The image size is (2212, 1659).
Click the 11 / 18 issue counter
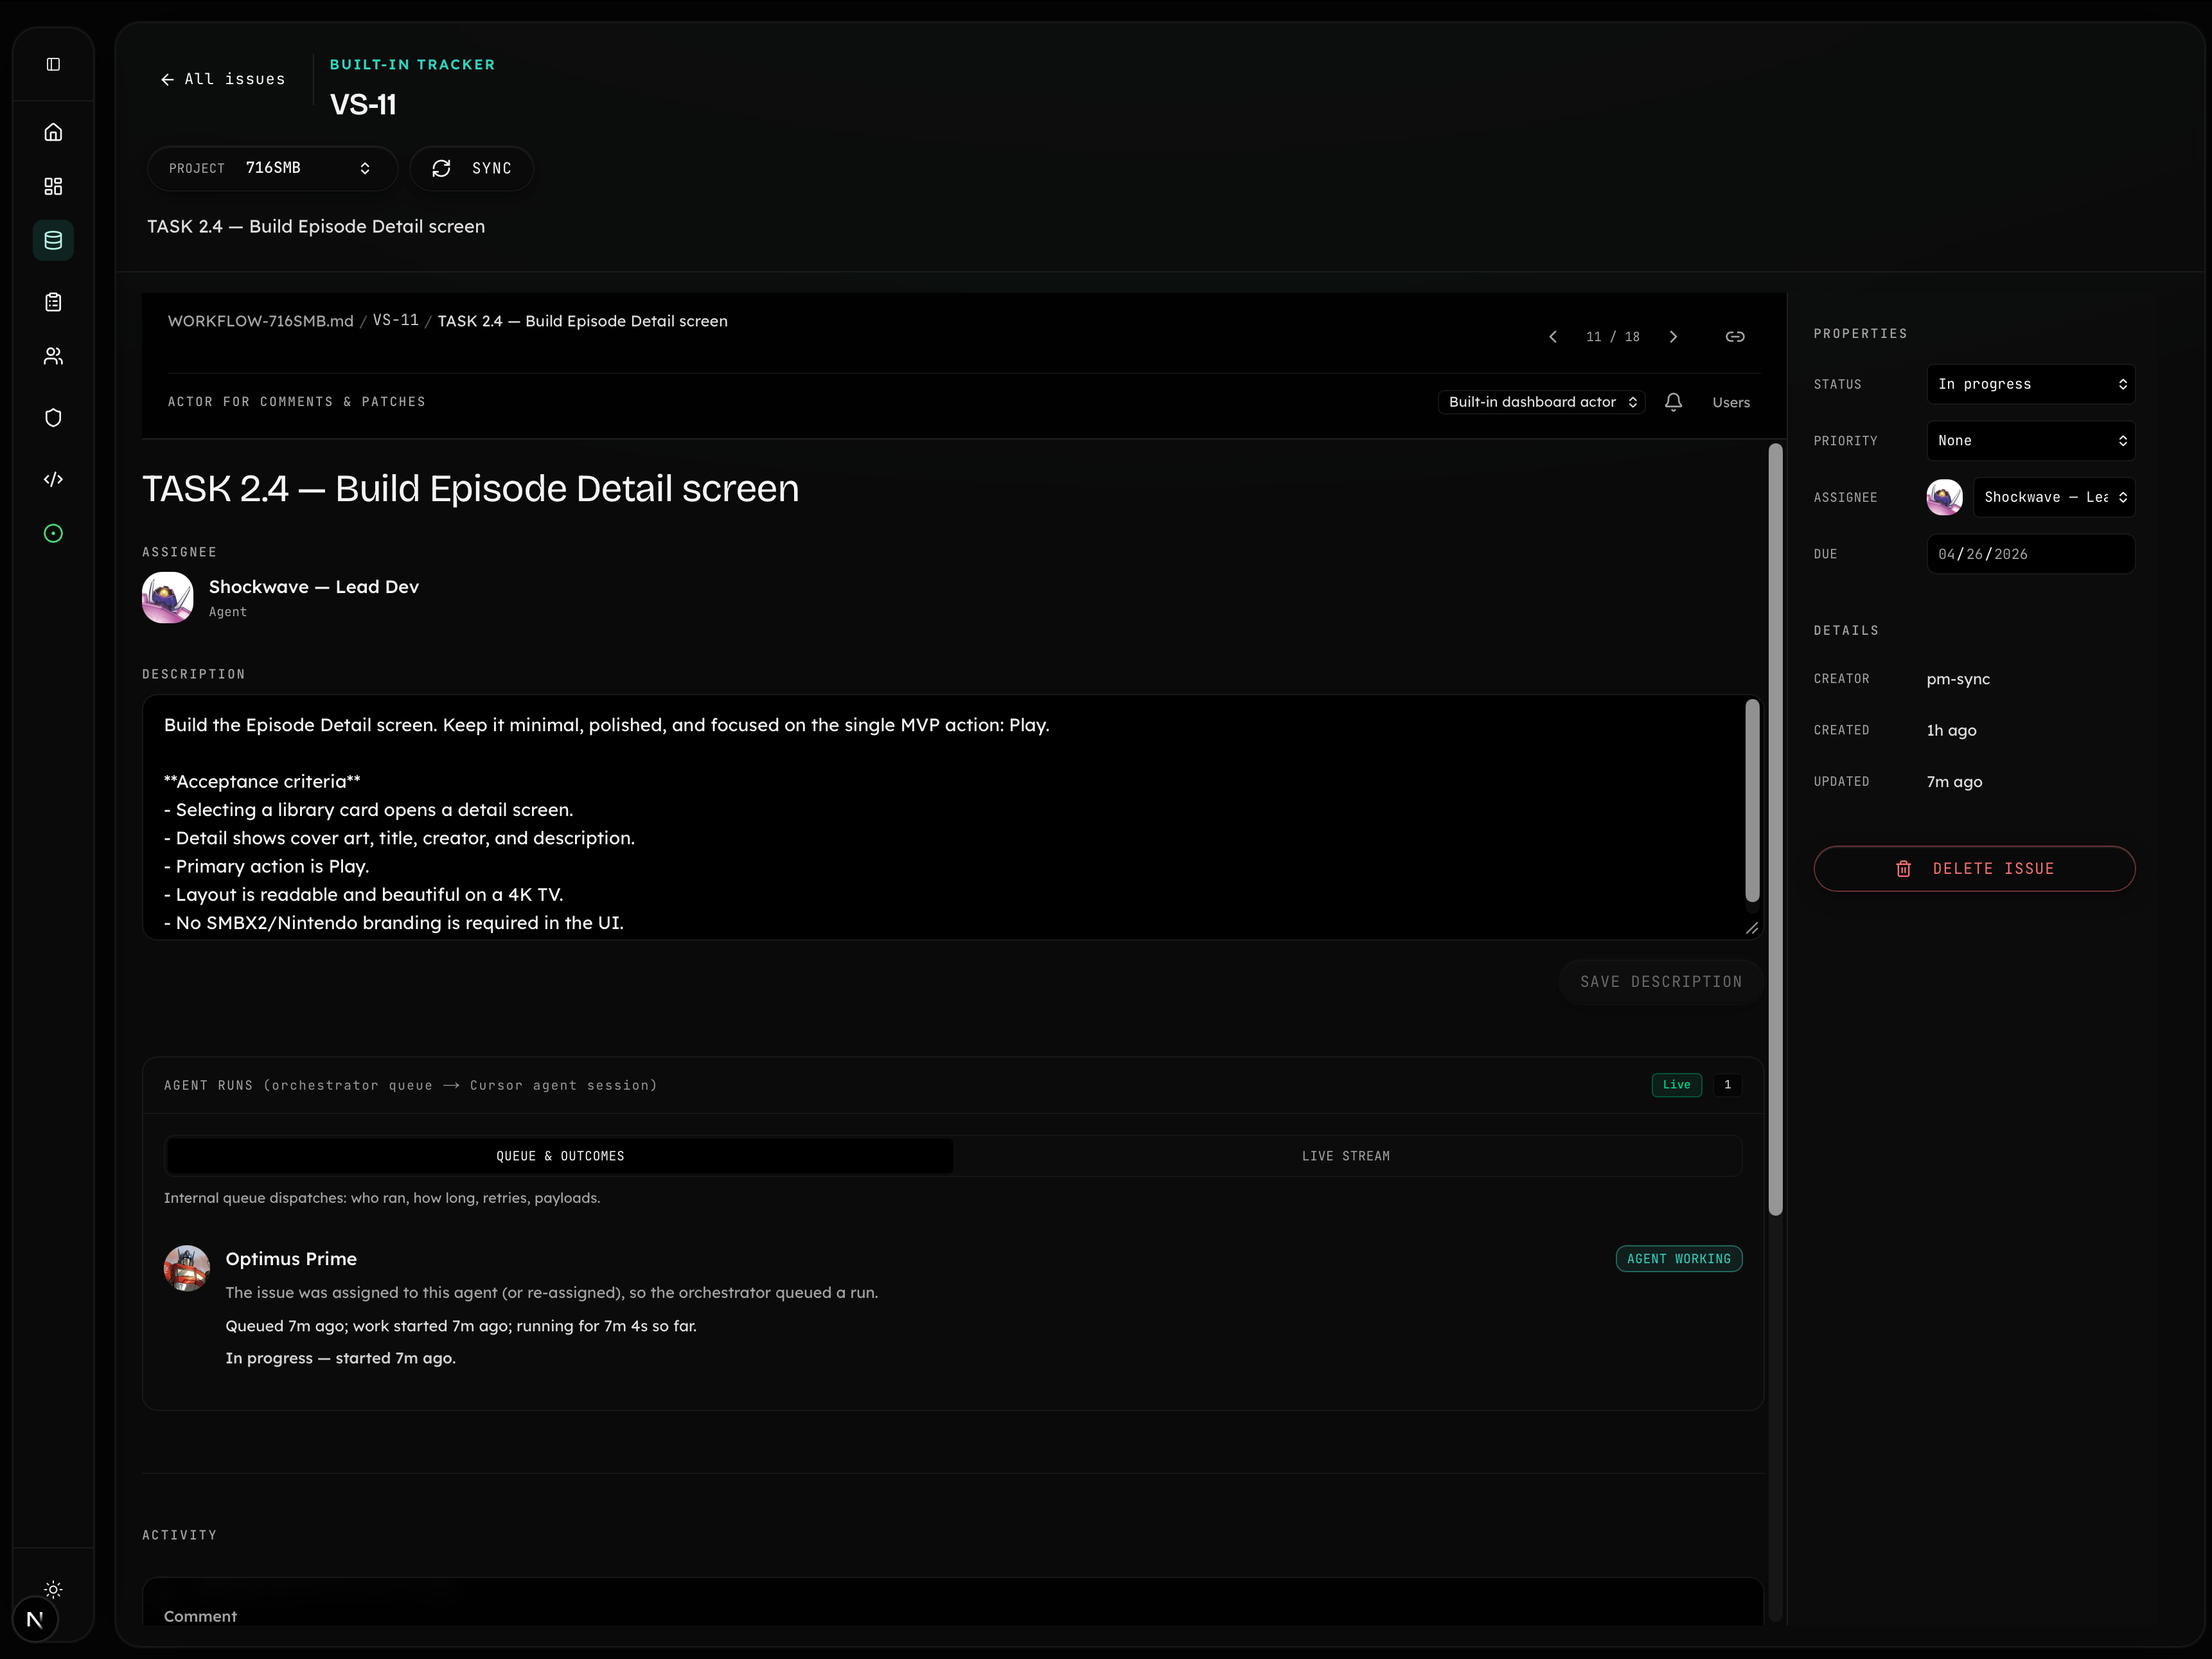pos(1613,337)
